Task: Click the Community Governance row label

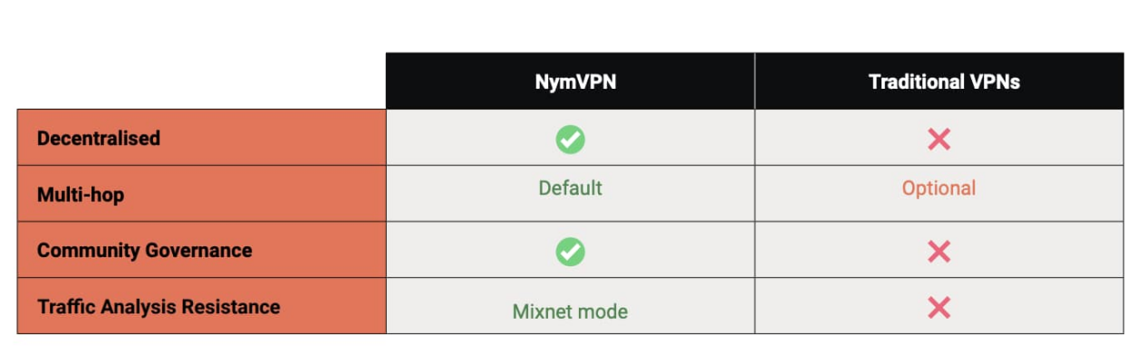Action: (x=144, y=251)
